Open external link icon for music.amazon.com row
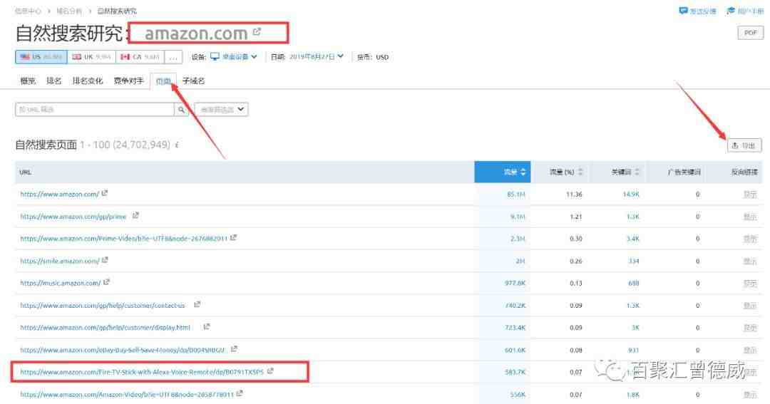 click(106, 282)
